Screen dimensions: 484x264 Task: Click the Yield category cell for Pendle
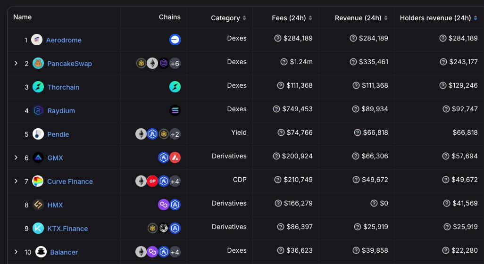tap(239, 132)
